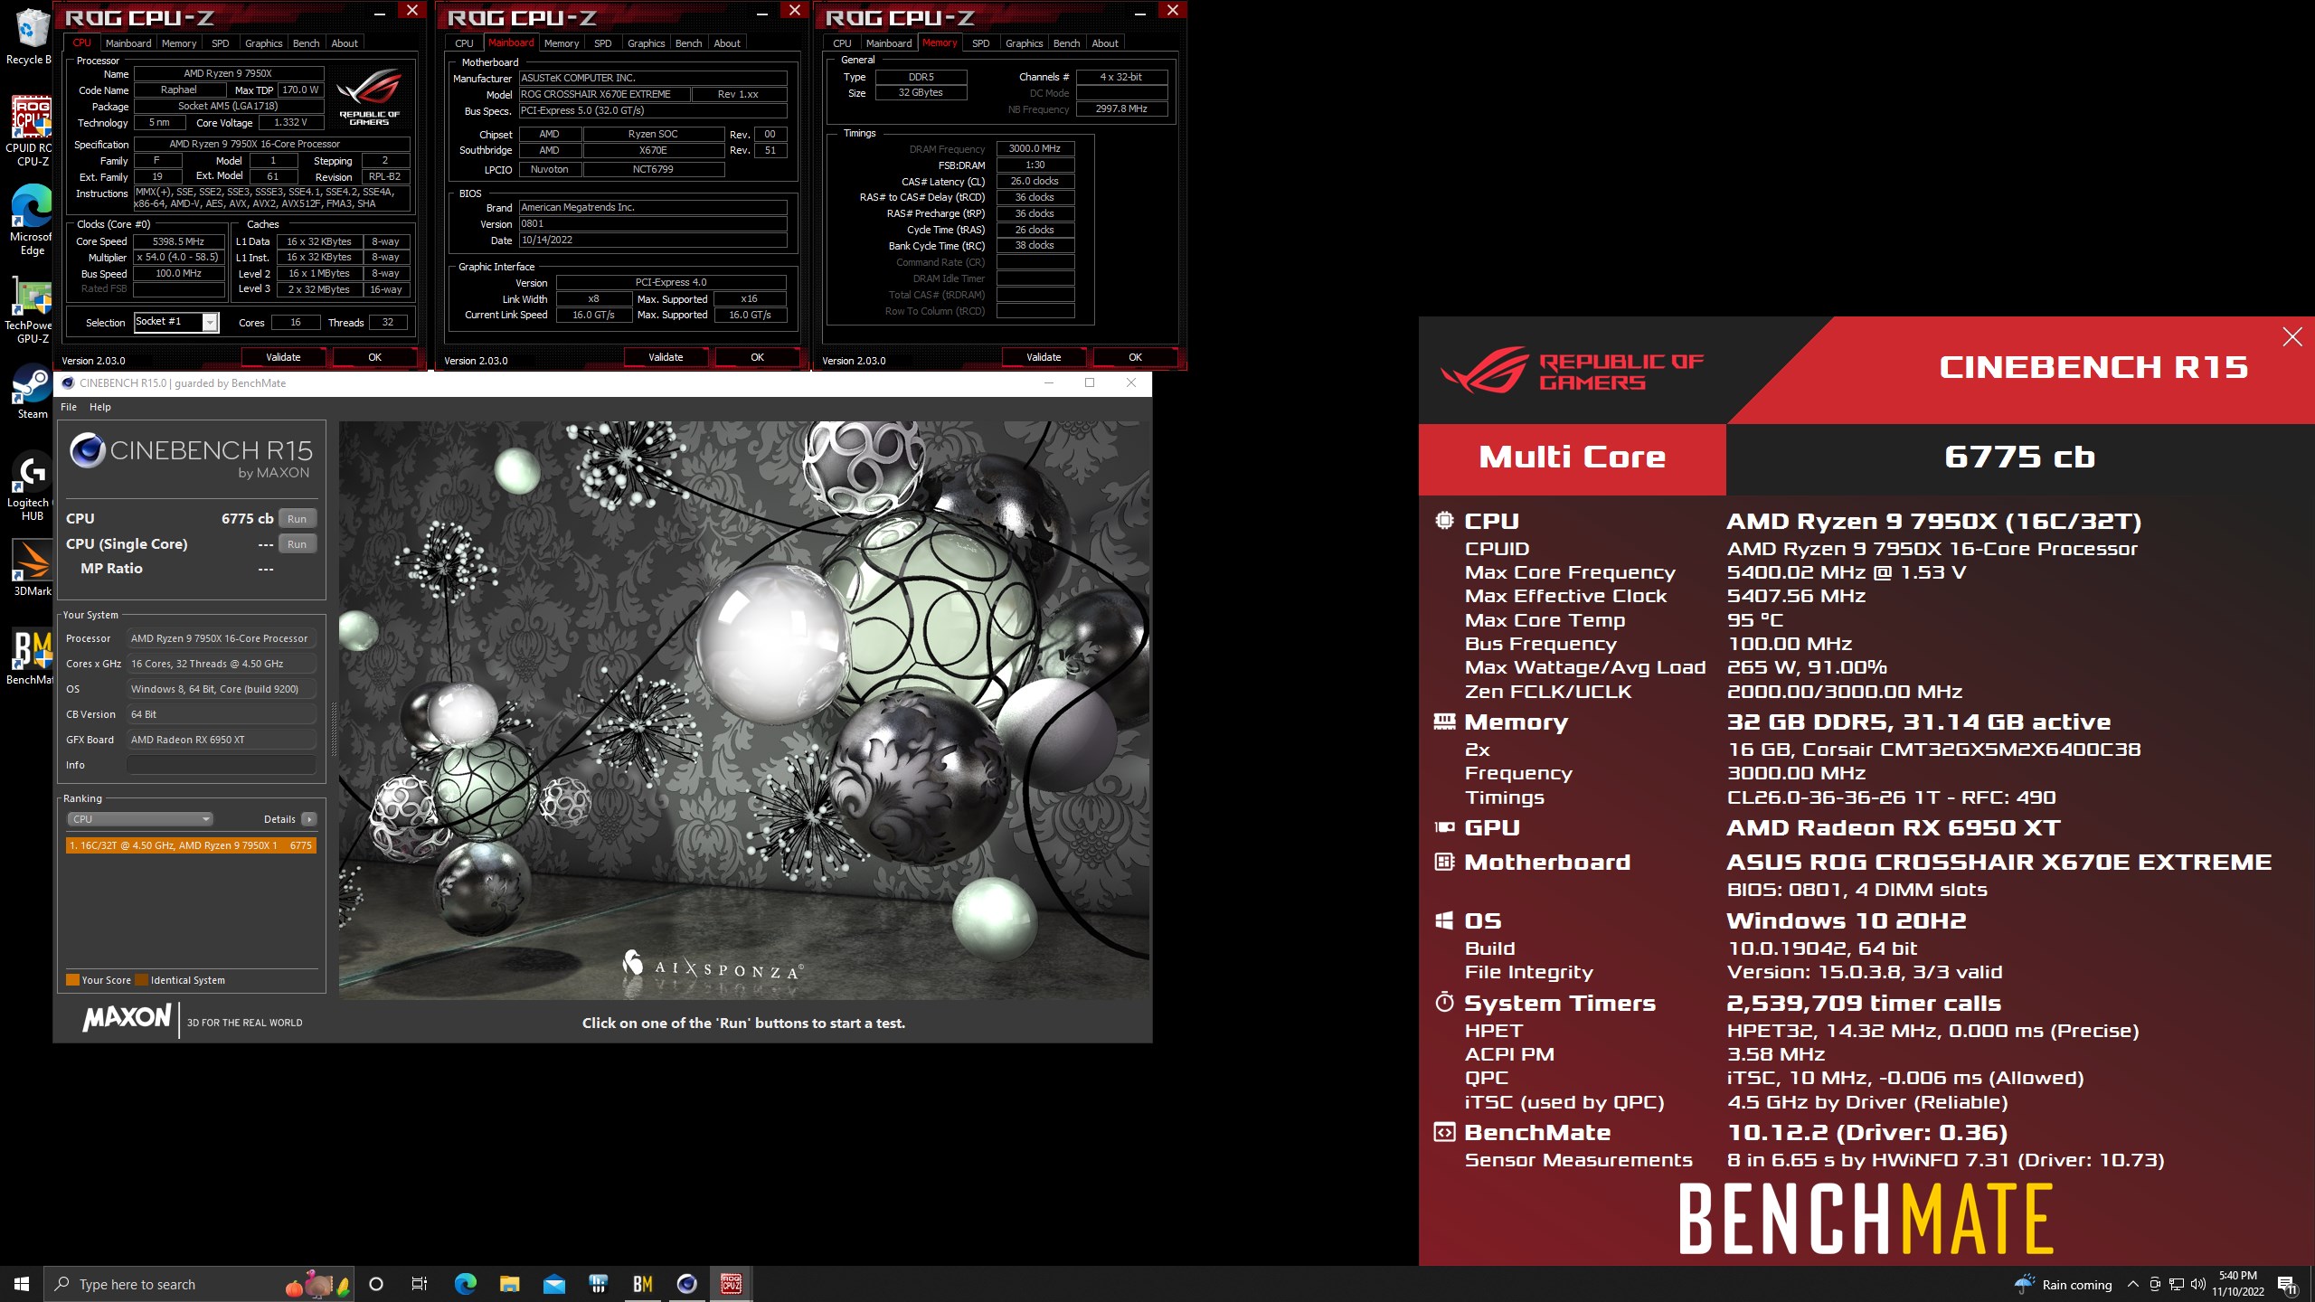Open Graphics tab in first CPU-Z window
The image size is (2315, 1302).
click(x=263, y=42)
